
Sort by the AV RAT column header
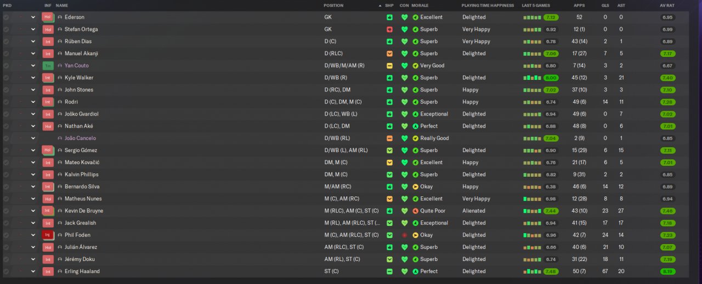(x=667, y=5)
